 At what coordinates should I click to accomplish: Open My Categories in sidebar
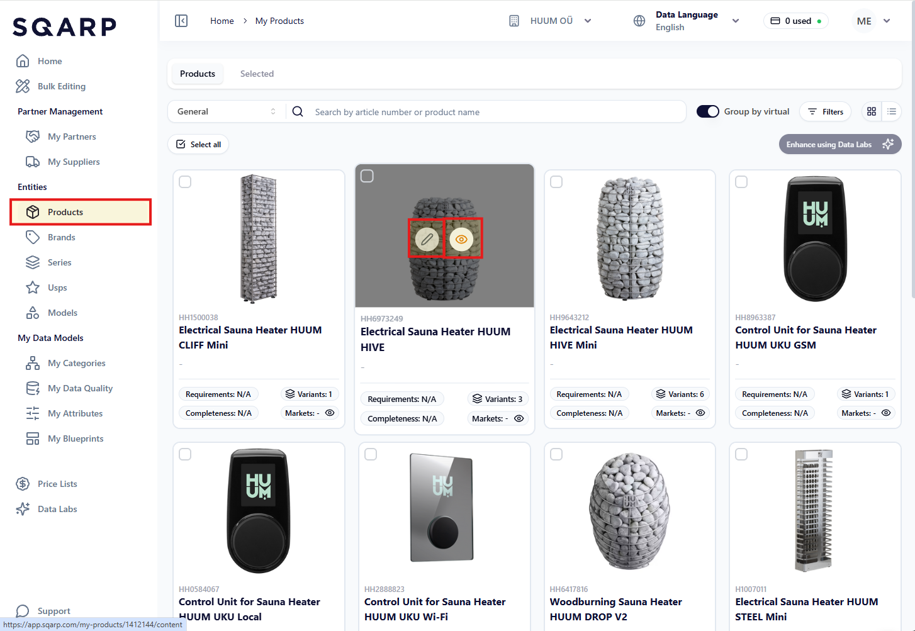[x=76, y=363]
